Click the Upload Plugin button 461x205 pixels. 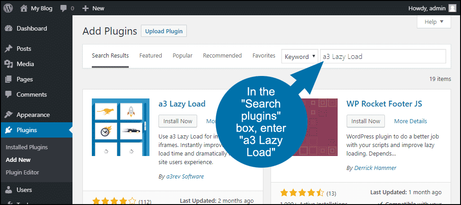tap(164, 31)
